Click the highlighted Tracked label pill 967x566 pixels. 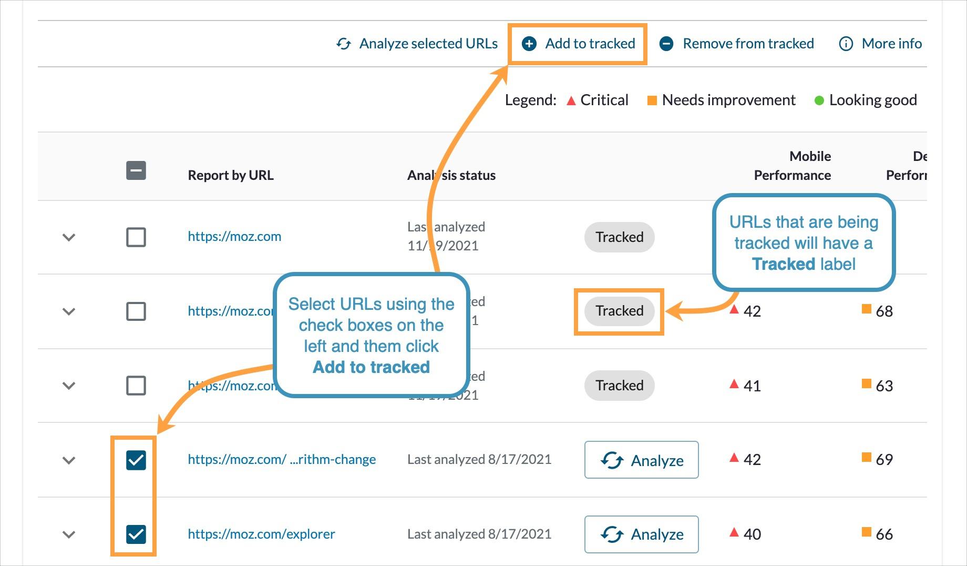pos(619,311)
